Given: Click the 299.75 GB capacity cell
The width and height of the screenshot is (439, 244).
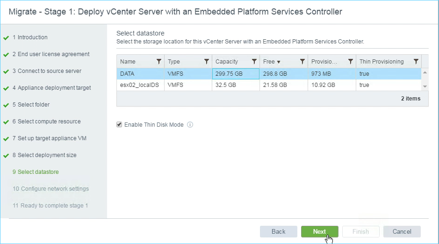Looking at the screenshot, I should [x=236, y=73].
